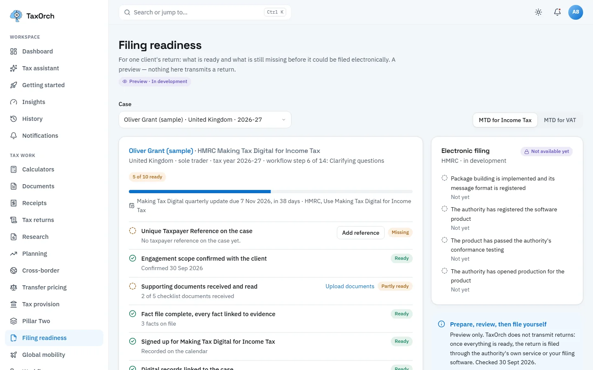Open Transfer pricing scales icon
This screenshot has height=370, width=593.
[x=14, y=287]
